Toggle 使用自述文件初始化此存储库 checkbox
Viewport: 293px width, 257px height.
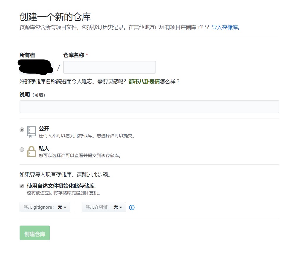click(x=22, y=186)
